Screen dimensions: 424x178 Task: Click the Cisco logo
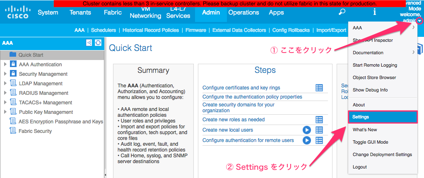pos(18,12)
